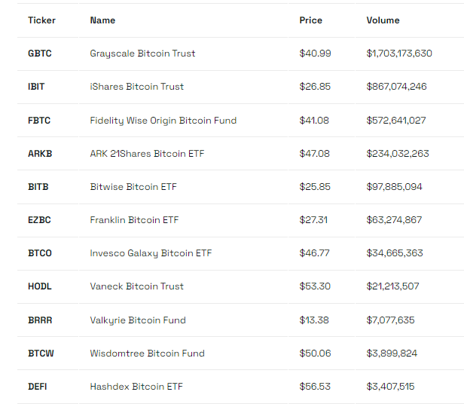The width and height of the screenshot is (464, 404).
Task: Open Hashdex Bitcoin ETF entry
Action: pos(136,387)
